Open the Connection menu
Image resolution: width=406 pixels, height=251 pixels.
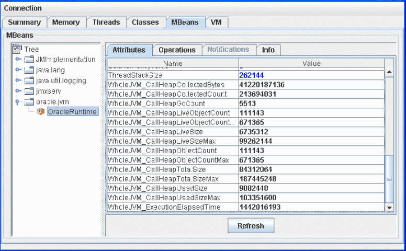click(23, 8)
